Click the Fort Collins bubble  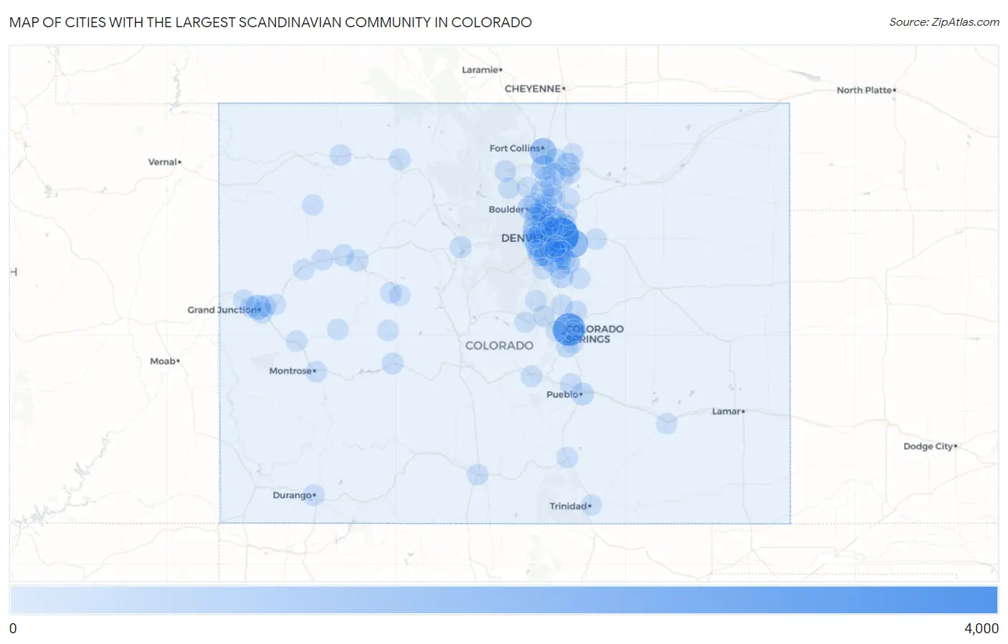pos(543,151)
